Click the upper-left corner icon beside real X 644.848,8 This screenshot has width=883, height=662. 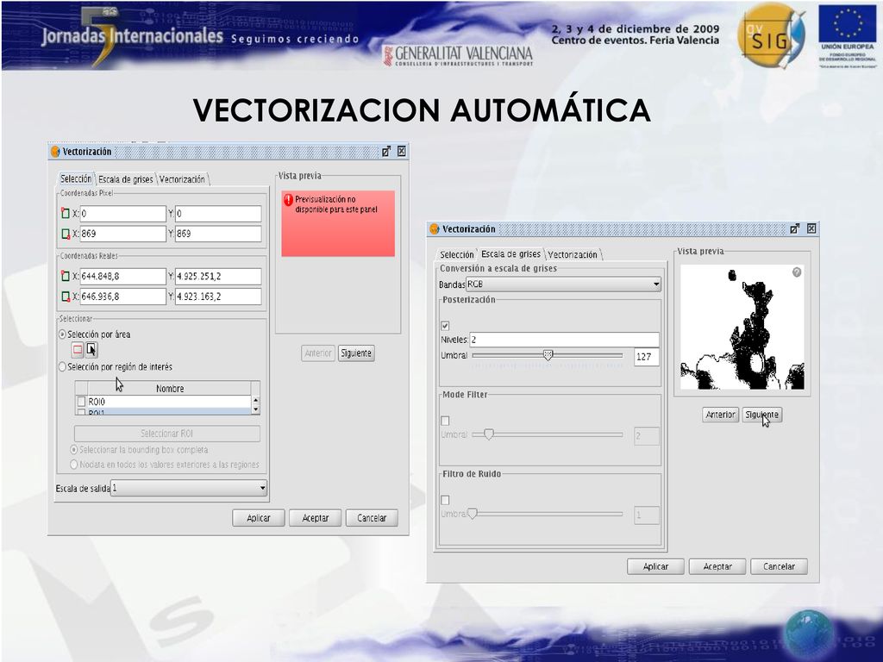(66, 276)
